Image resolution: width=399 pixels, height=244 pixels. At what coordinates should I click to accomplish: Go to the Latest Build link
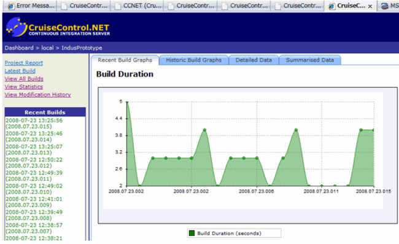click(x=20, y=71)
